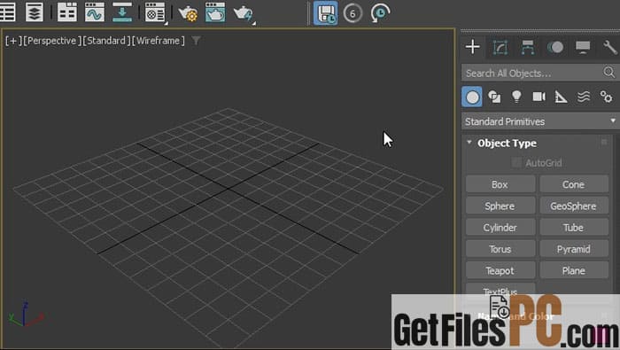Open the [Perspective] viewport menu
620x350 pixels.
pyautogui.click(x=52, y=41)
